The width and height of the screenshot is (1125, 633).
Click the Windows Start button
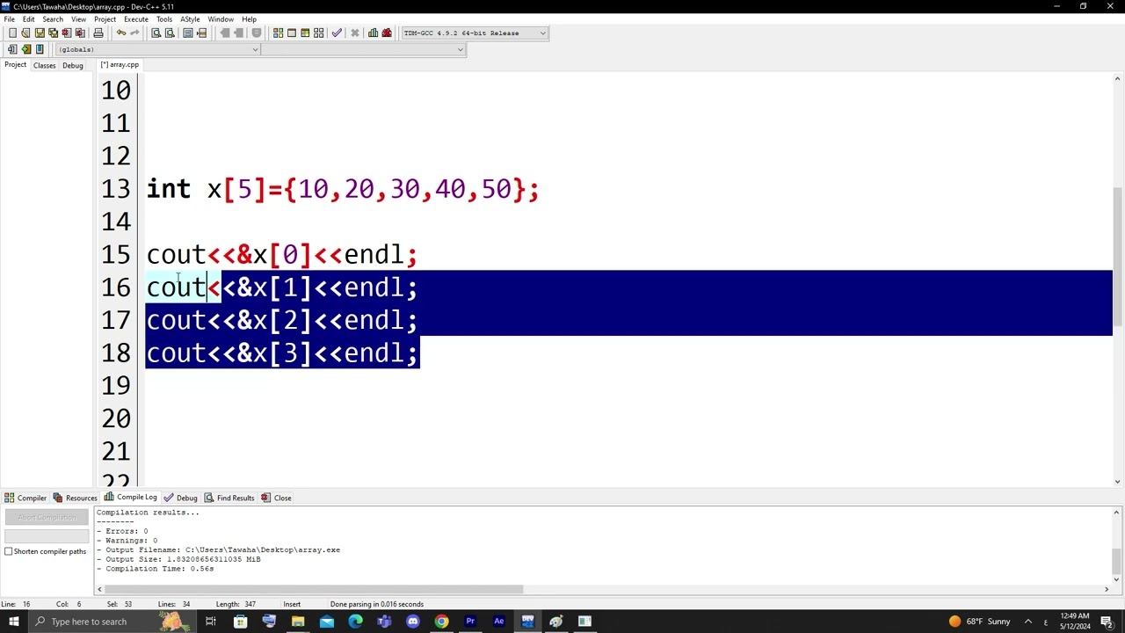(14, 622)
